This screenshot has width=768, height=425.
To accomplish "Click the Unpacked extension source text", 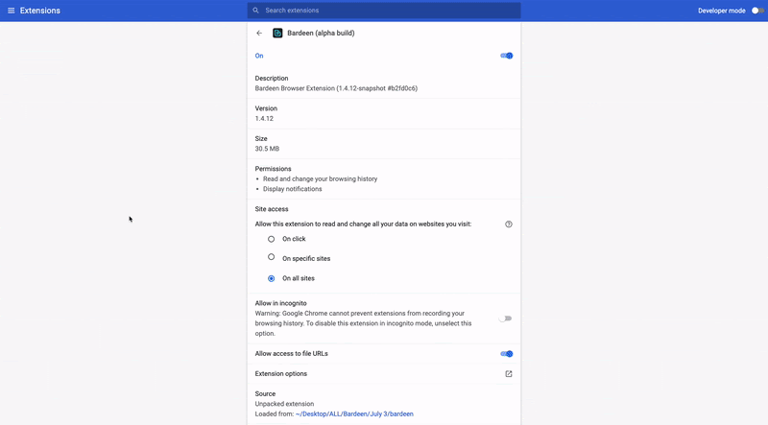I will (x=284, y=404).
